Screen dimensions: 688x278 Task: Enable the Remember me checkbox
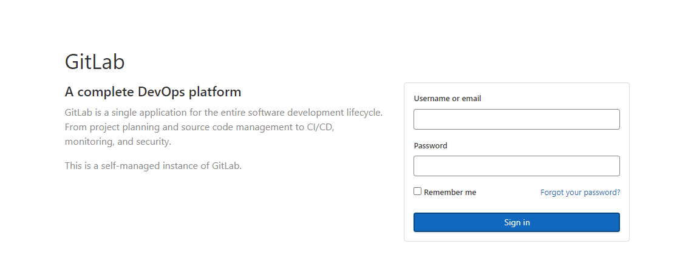pos(417,191)
